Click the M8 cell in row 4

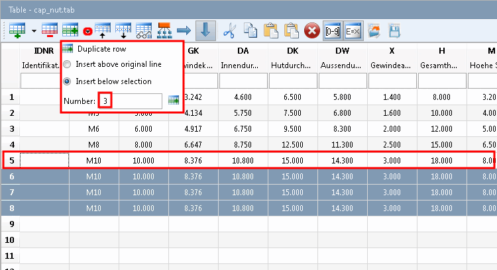click(x=94, y=145)
